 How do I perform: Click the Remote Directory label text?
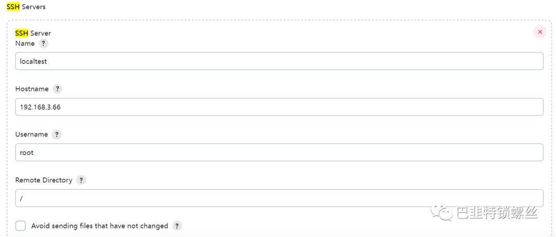[44, 180]
